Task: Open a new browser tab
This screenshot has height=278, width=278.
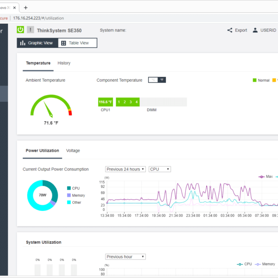Action: tap(26, 8)
